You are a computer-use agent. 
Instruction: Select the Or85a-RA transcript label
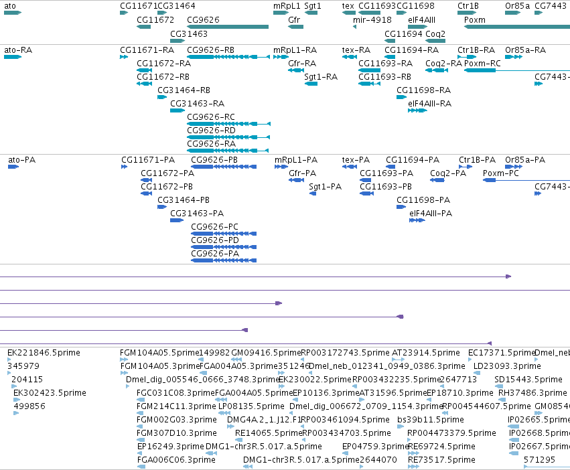[x=525, y=50]
